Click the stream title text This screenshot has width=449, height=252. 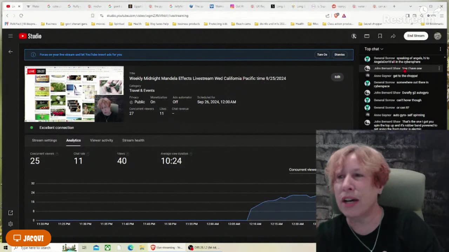(x=208, y=78)
